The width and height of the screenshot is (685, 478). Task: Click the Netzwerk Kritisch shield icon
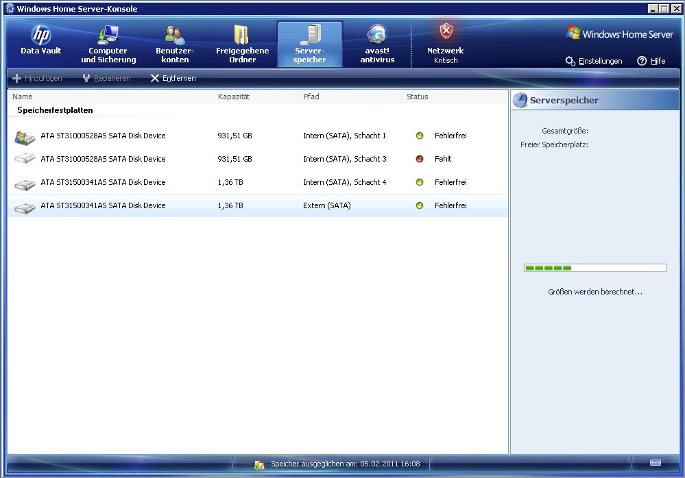(446, 32)
